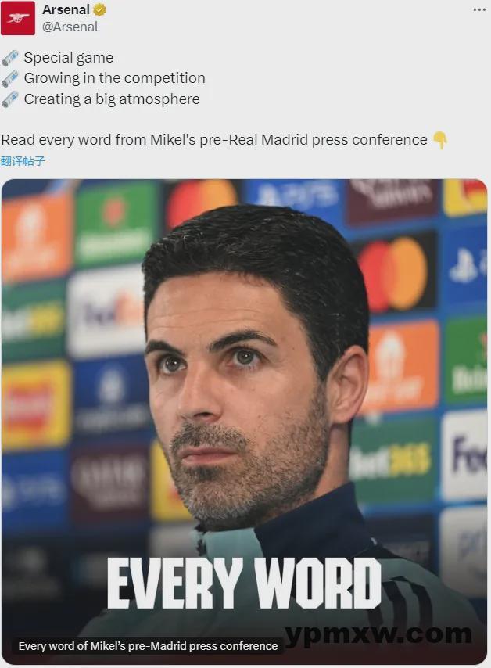Click the ypmxw.com watermark text
491x668 pixels.
pyautogui.click(x=378, y=635)
